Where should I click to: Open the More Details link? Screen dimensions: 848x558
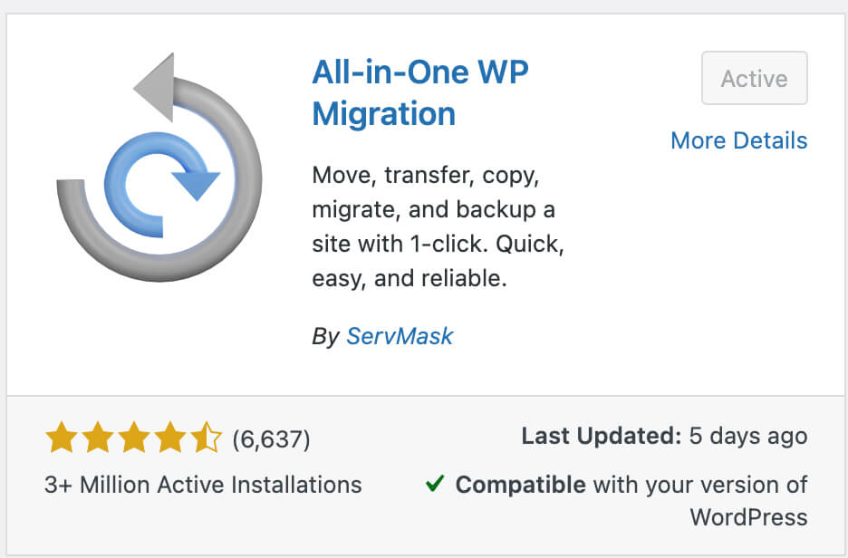pos(739,140)
